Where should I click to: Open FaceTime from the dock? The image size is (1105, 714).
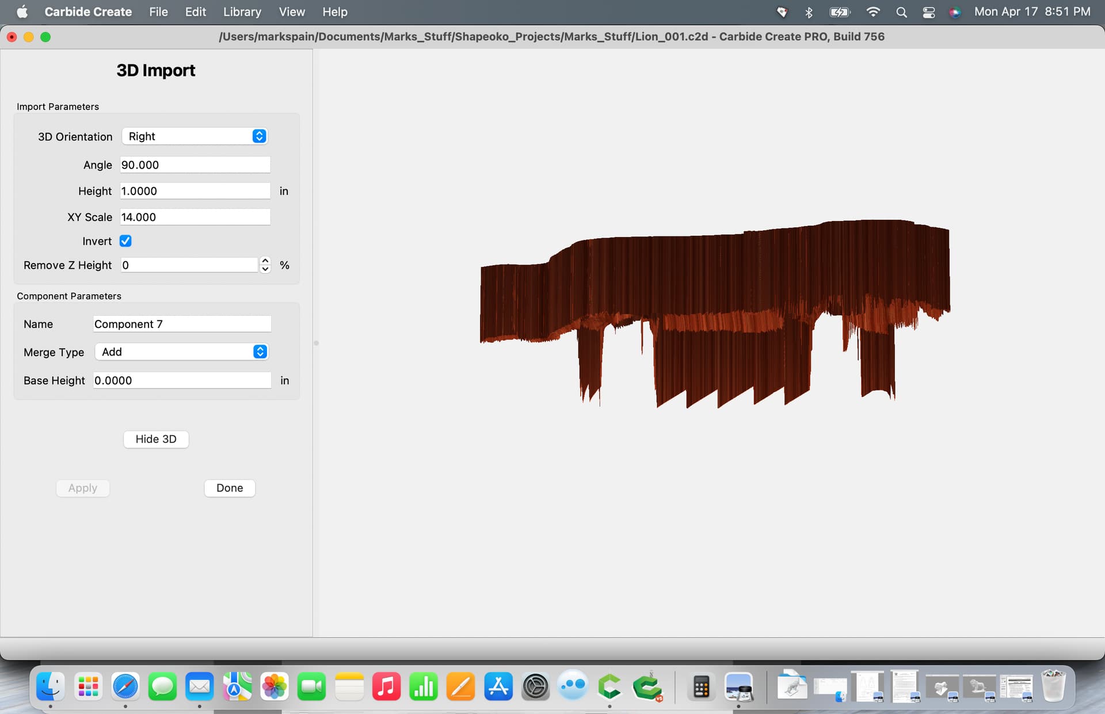tap(311, 686)
